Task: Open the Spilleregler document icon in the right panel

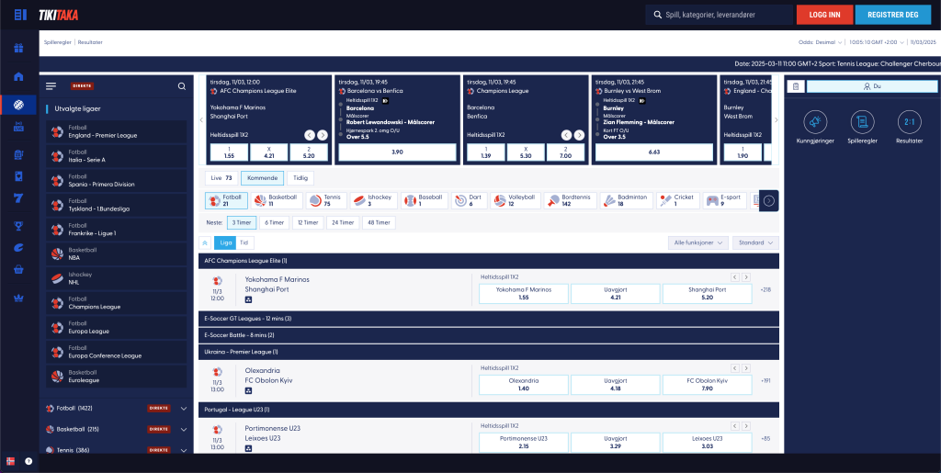Action: (x=862, y=122)
